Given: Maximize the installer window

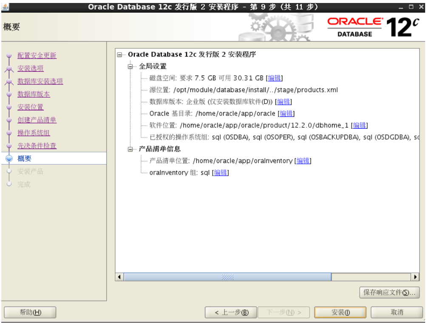Looking at the screenshot, I should click(411, 7).
